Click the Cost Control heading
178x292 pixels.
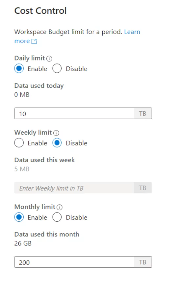[x=40, y=11]
